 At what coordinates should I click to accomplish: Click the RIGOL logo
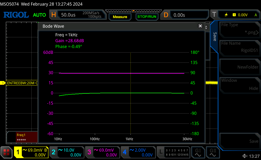(x=16, y=15)
